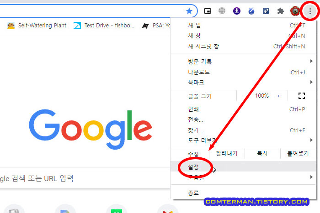
Task: Select 인쇄 menu item
Action: (x=243, y=109)
